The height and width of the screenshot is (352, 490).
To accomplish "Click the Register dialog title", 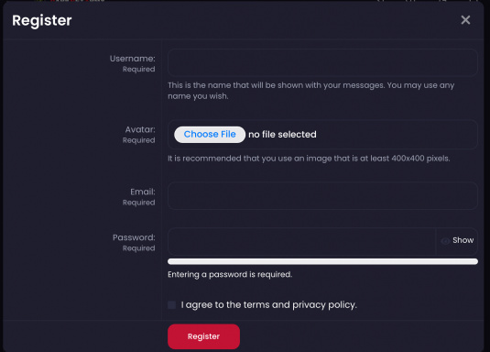I will (x=42, y=21).
